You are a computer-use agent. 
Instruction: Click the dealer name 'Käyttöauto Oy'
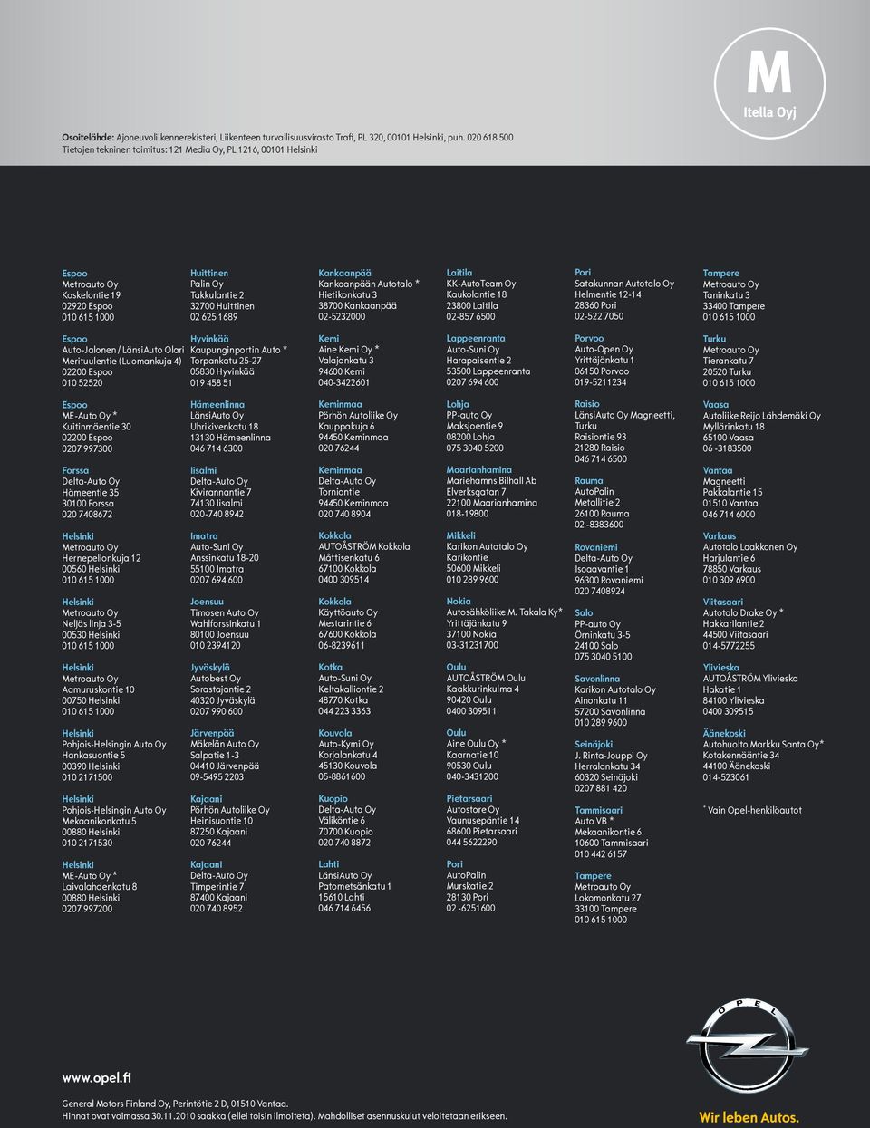coord(348,613)
